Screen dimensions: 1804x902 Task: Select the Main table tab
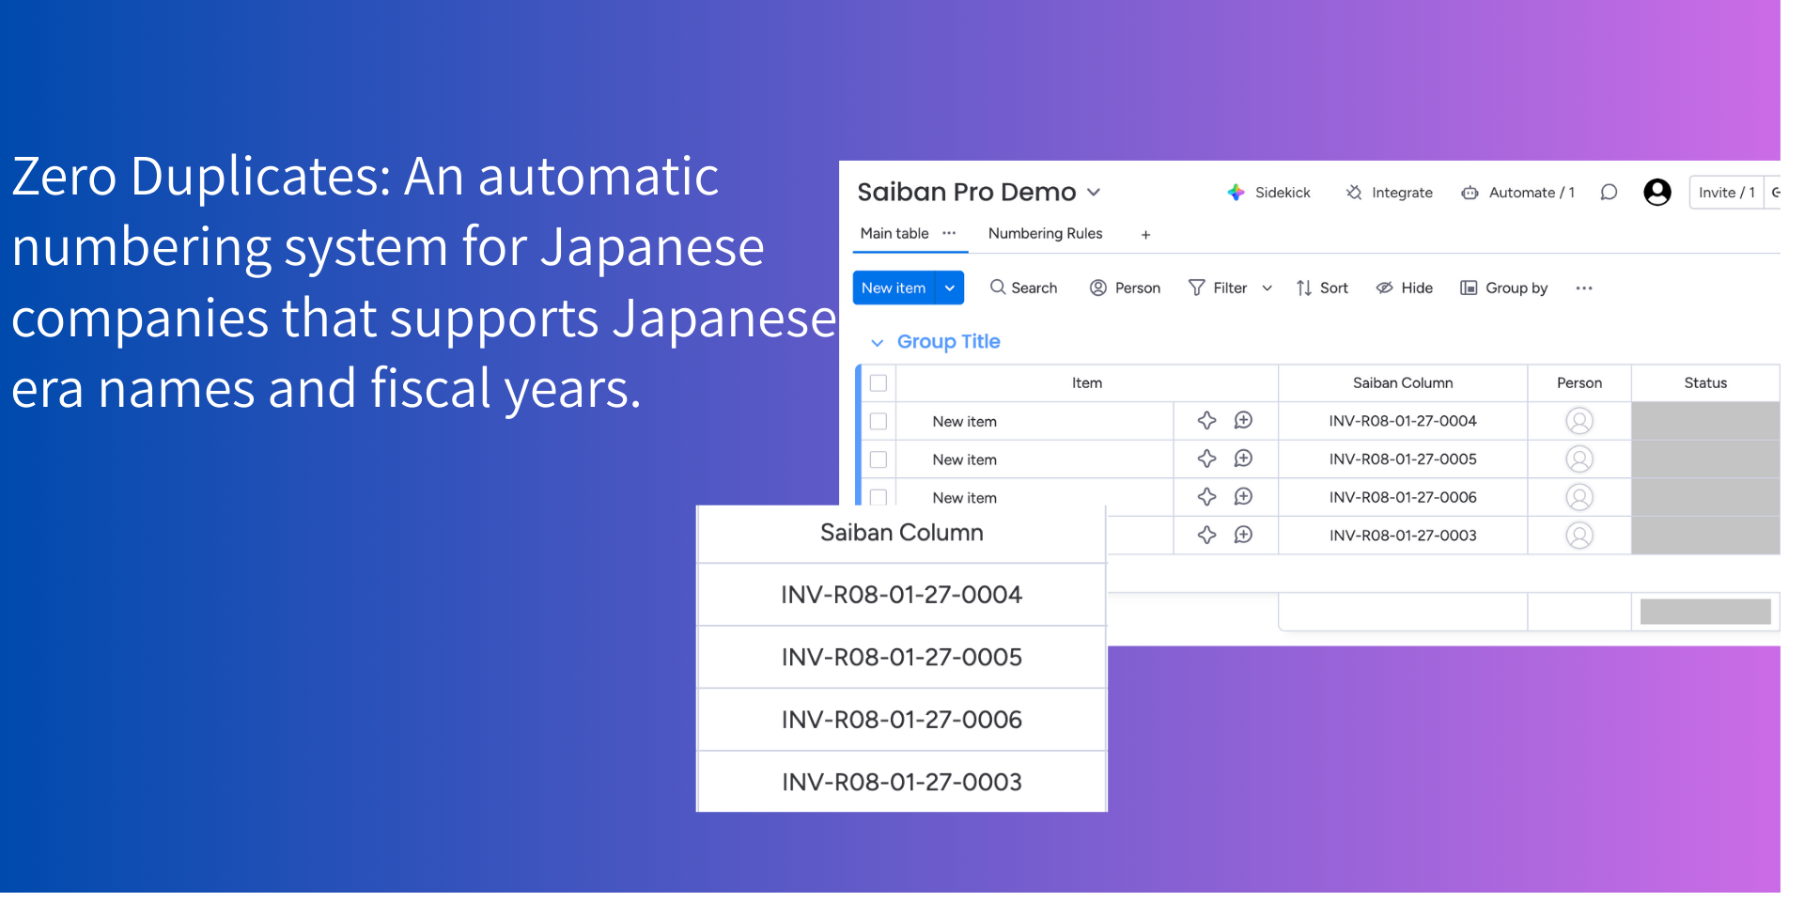tap(894, 233)
